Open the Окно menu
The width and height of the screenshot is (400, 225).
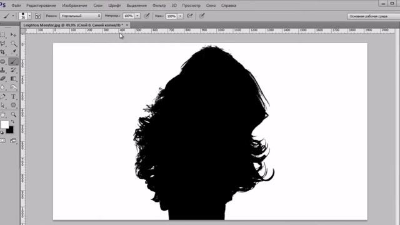coord(211,6)
